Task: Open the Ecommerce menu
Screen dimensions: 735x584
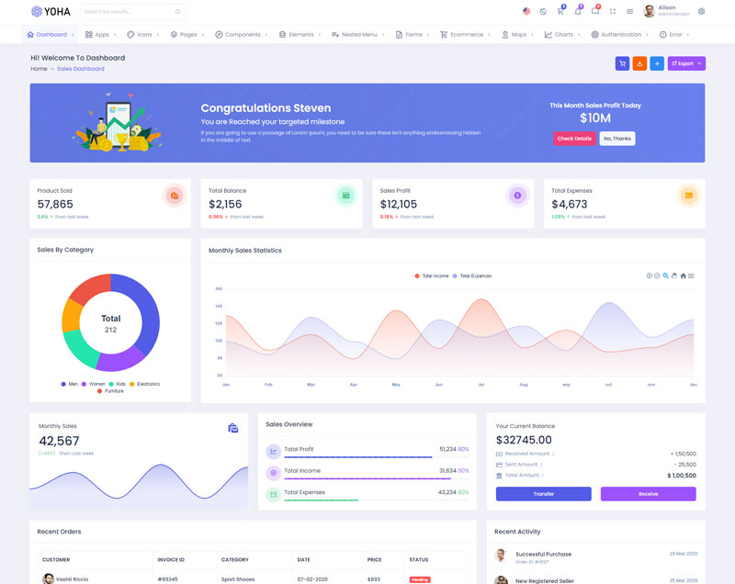Action: pos(465,34)
